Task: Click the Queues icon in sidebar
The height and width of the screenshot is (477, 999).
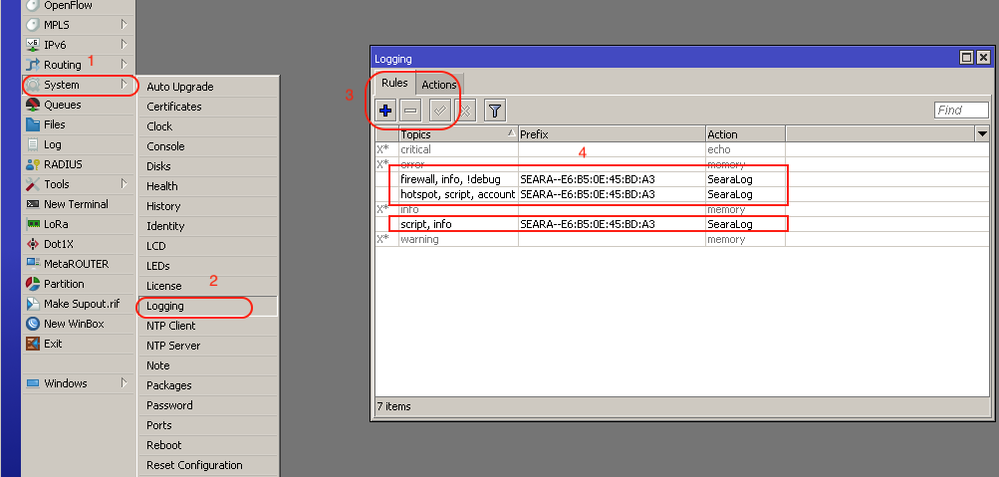Action: click(33, 105)
